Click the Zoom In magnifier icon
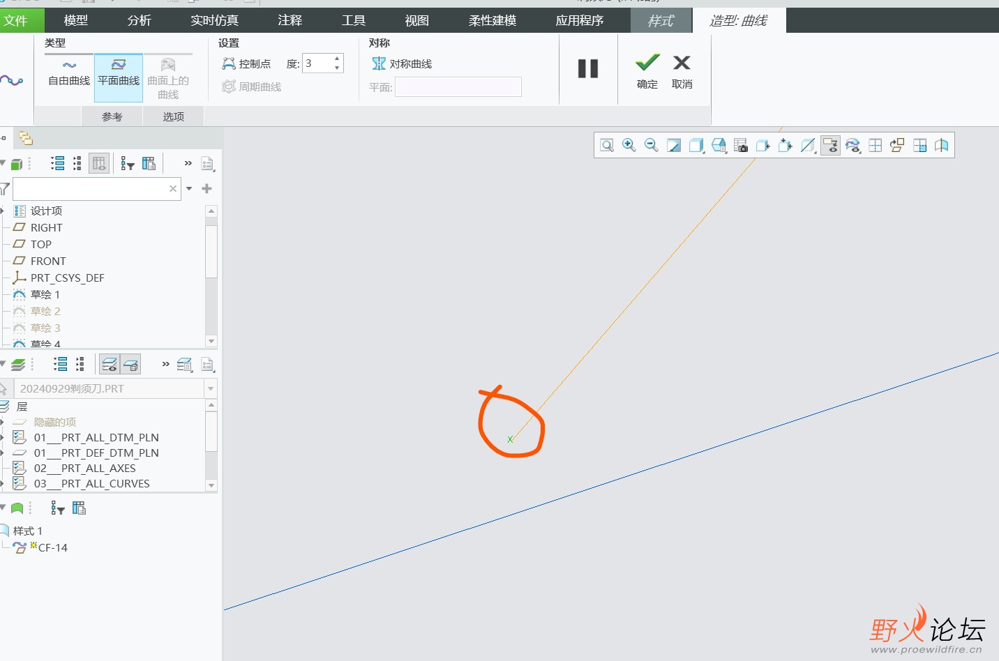999x661 pixels. [629, 145]
